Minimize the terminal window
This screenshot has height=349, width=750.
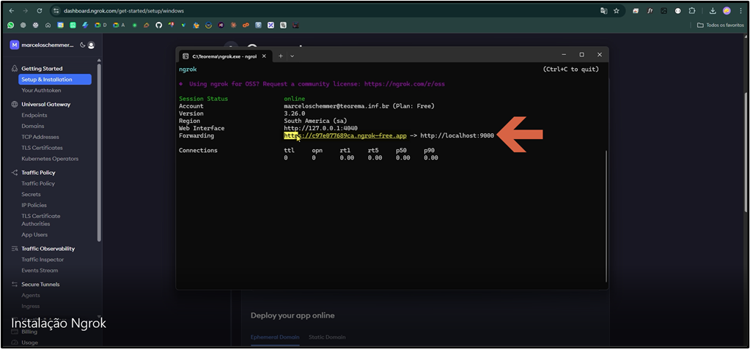point(564,55)
